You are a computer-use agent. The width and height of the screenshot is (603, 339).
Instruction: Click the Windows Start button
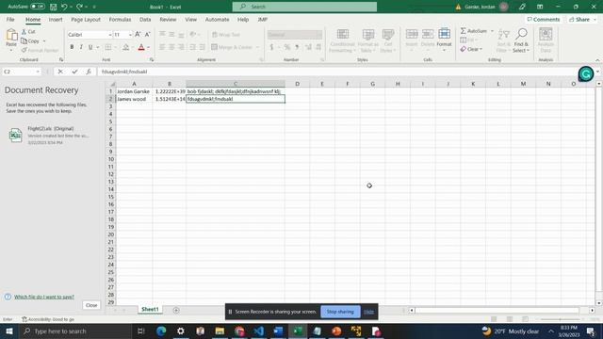coord(8,331)
